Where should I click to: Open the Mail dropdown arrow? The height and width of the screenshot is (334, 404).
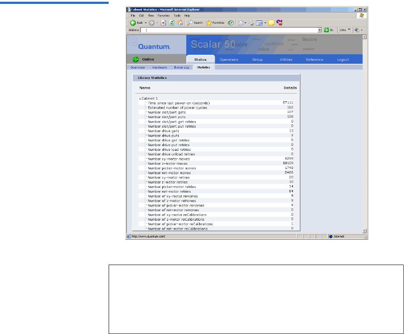[x=245, y=23]
